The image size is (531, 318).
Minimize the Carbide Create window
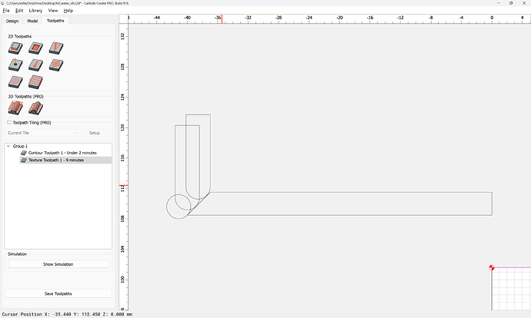[499, 3]
